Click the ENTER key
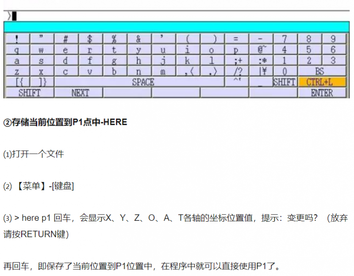354x276 pixels. click(x=322, y=93)
